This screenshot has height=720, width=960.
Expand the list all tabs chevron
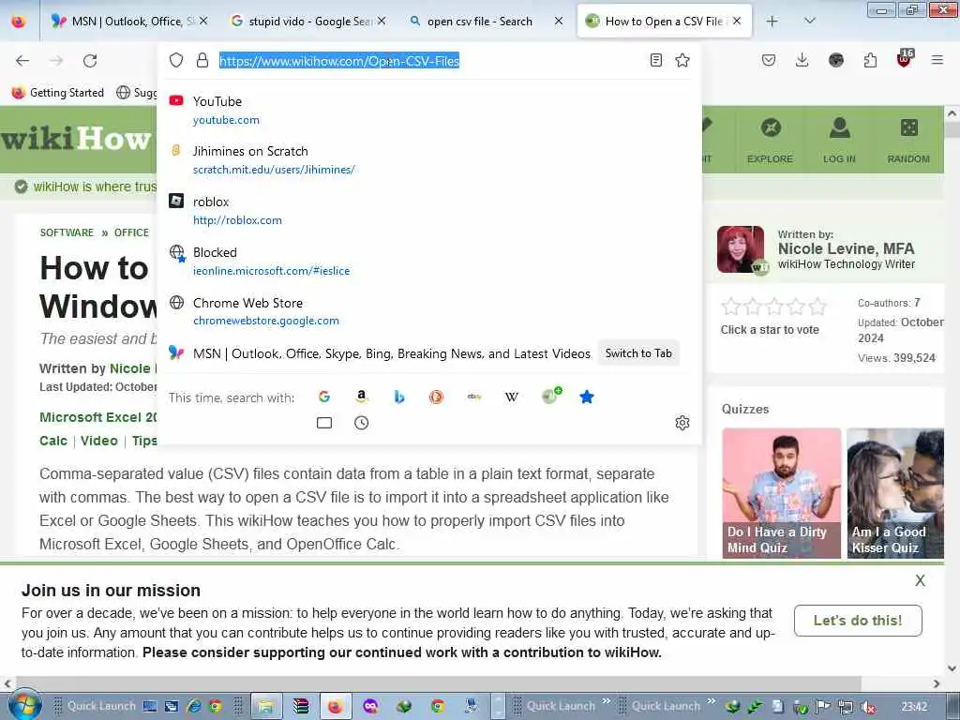809,21
